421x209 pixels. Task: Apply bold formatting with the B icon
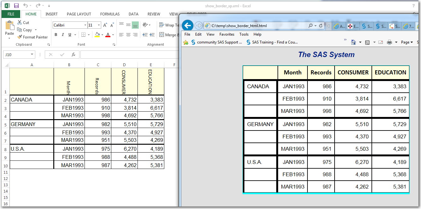point(56,35)
